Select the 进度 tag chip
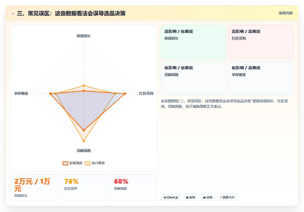This screenshot has height=212, width=304. 208,197
